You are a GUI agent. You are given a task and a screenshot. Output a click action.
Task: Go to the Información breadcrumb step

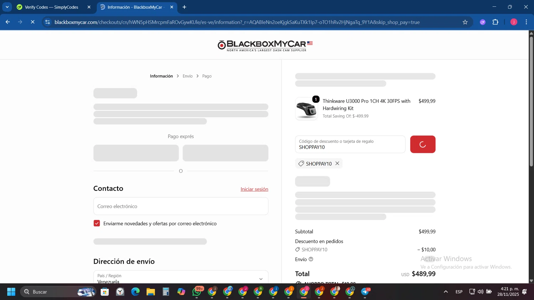pyautogui.click(x=161, y=76)
